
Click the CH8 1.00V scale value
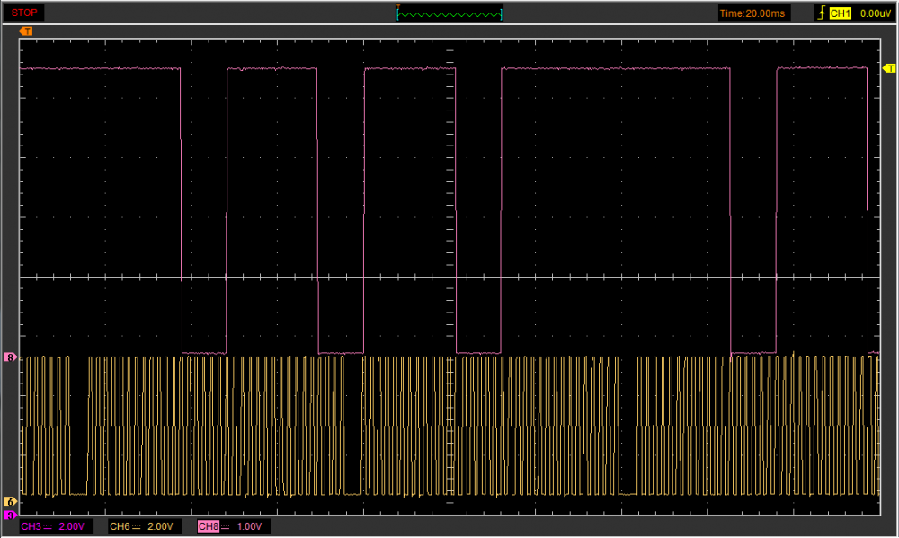click(250, 526)
